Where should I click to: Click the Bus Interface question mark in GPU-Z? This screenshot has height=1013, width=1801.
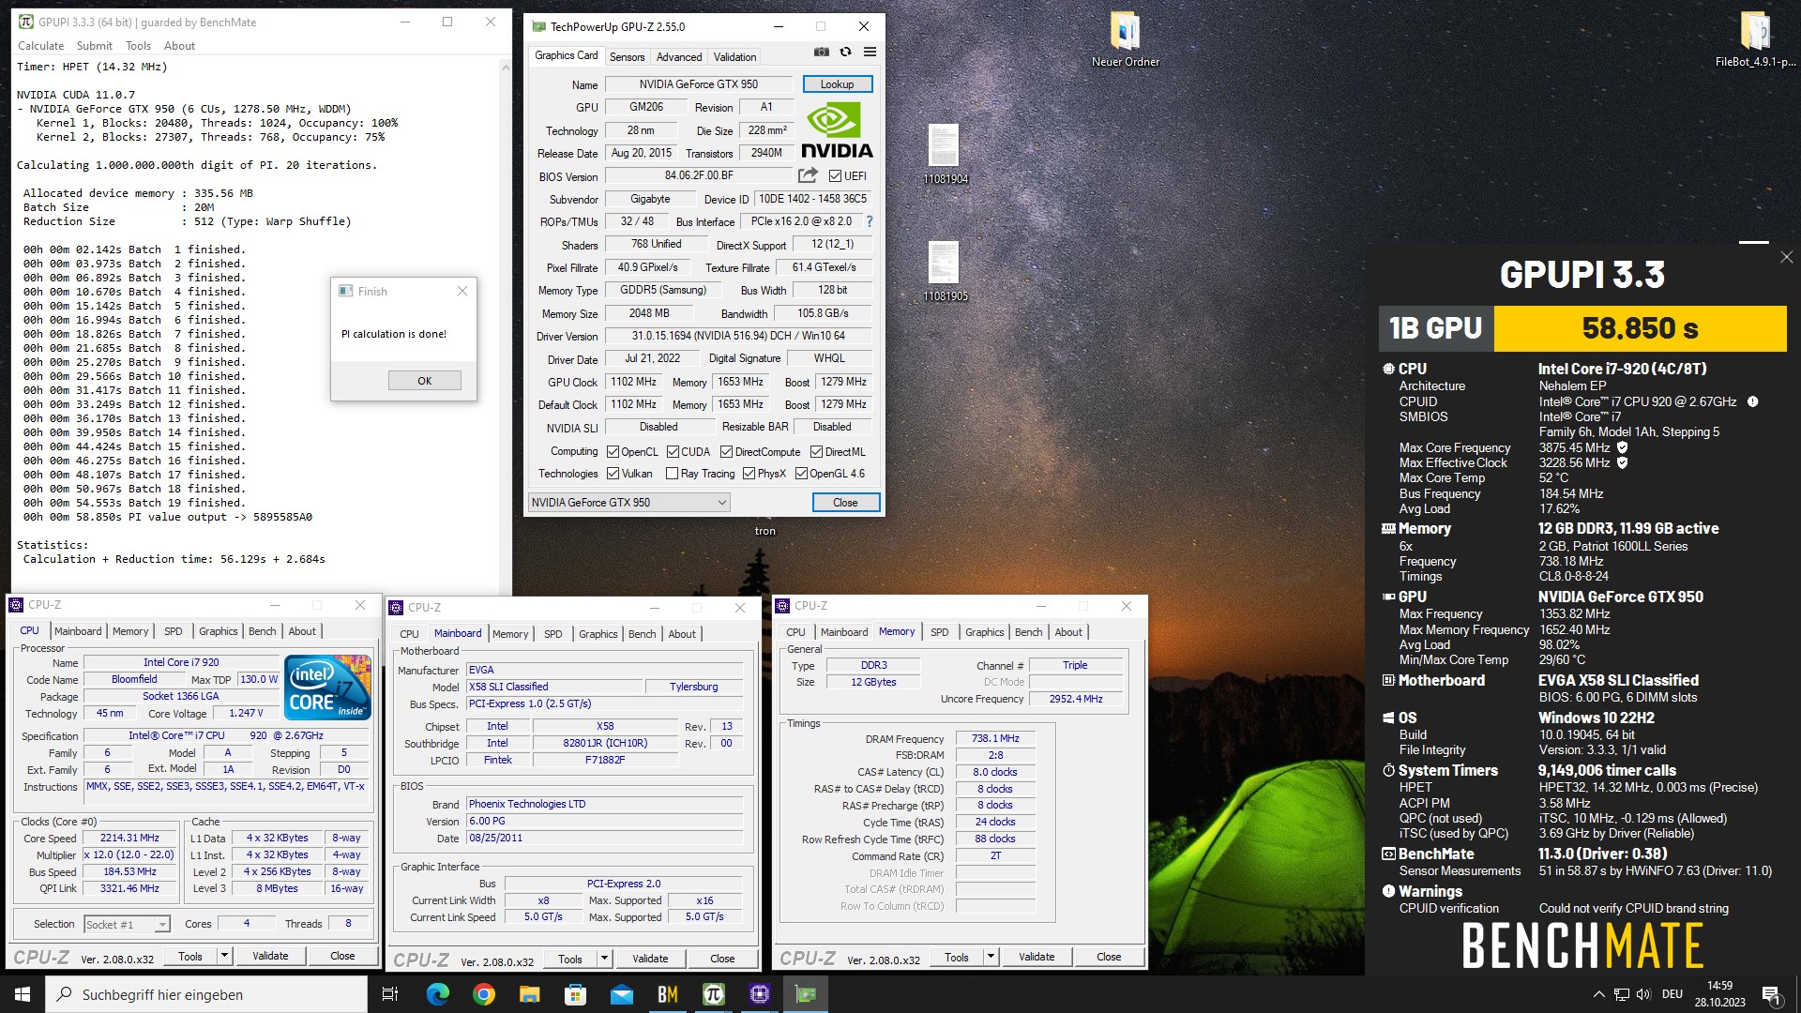tap(870, 222)
